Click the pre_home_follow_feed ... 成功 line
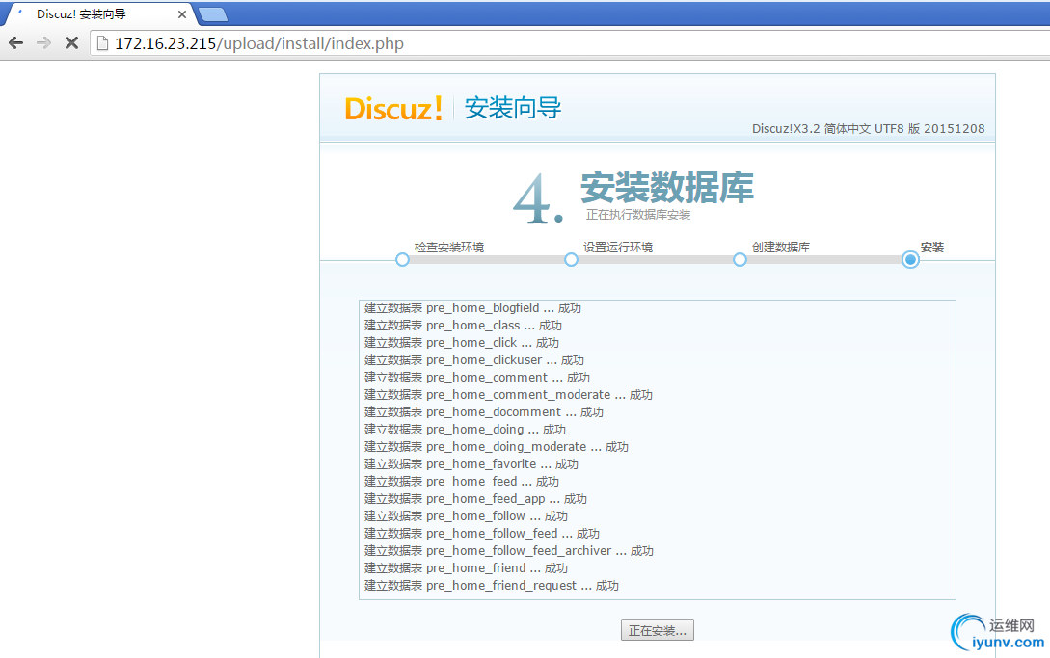 481,534
